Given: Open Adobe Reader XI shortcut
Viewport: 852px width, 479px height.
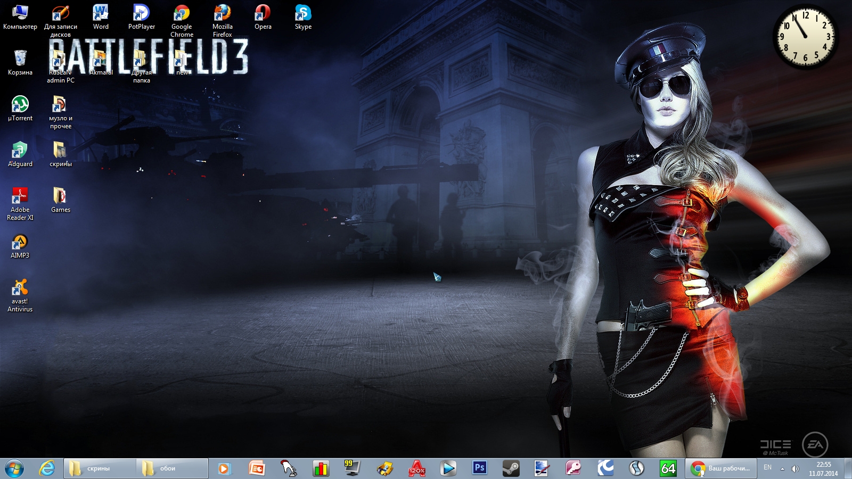Looking at the screenshot, I should pyautogui.click(x=20, y=203).
